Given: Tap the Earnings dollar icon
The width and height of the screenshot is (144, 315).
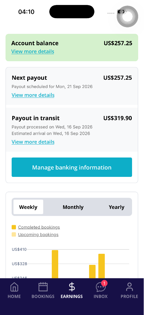Looking at the screenshot, I should [x=72, y=287].
